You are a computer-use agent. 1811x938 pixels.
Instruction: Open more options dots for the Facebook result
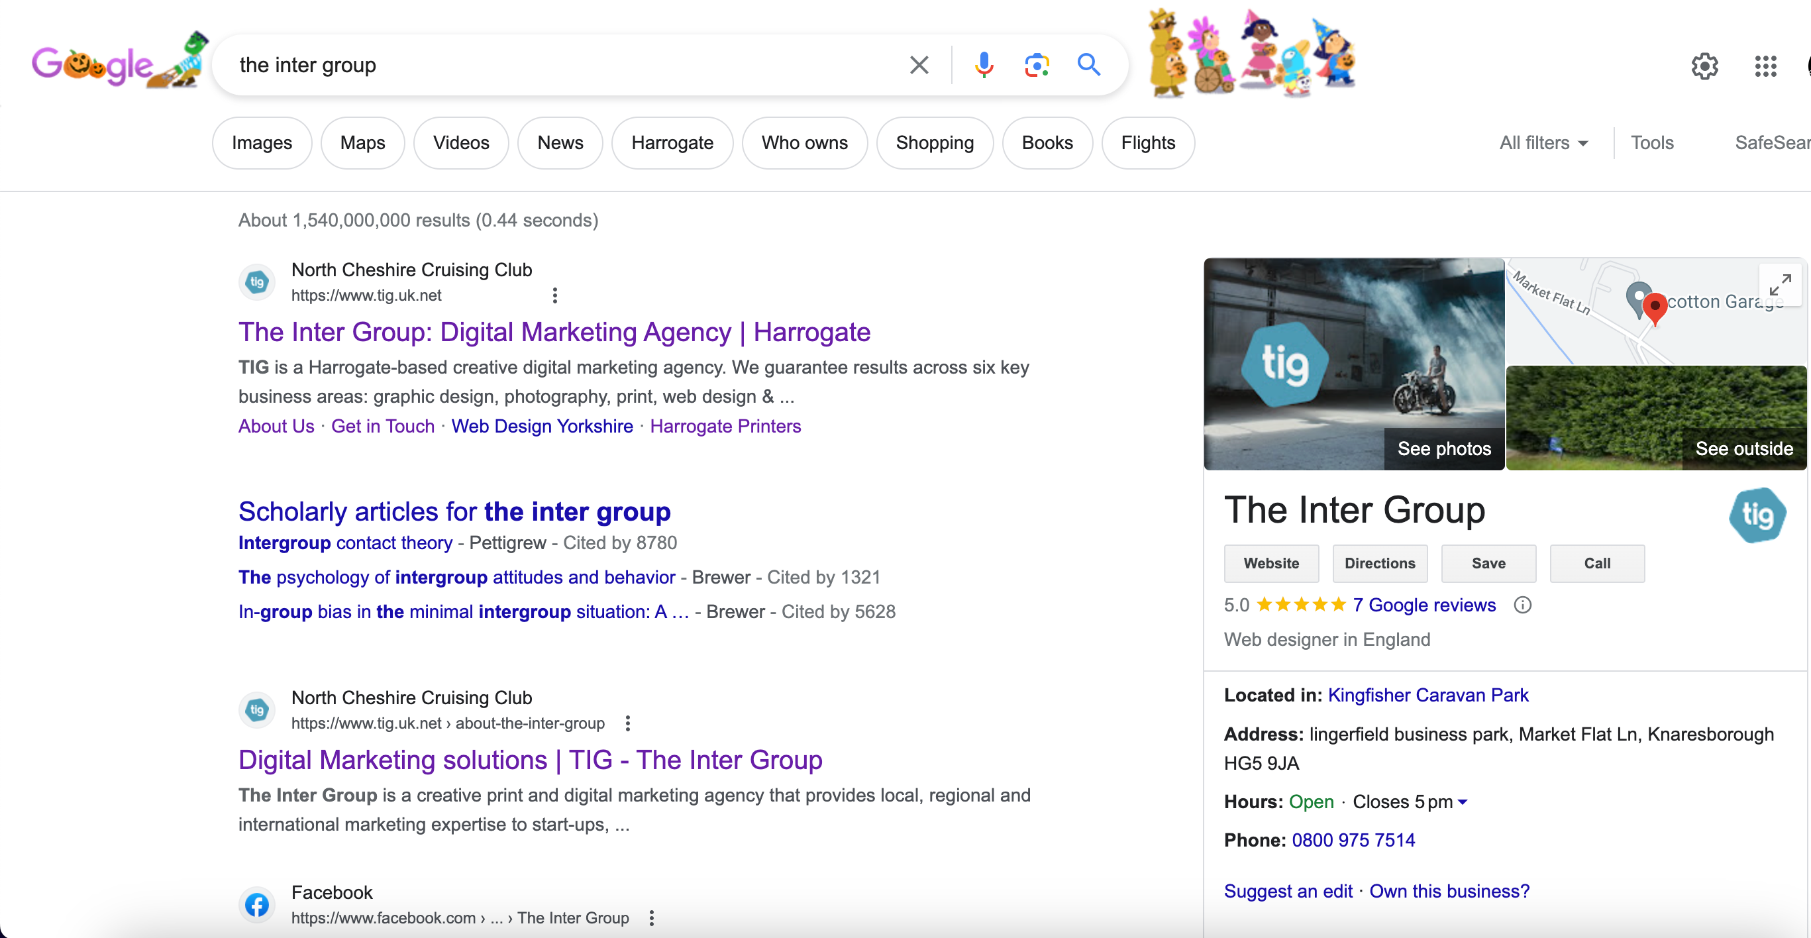pyautogui.click(x=652, y=917)
